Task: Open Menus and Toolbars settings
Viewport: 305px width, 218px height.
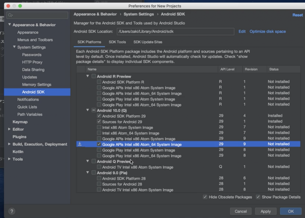Action: [x=35, y=40]
